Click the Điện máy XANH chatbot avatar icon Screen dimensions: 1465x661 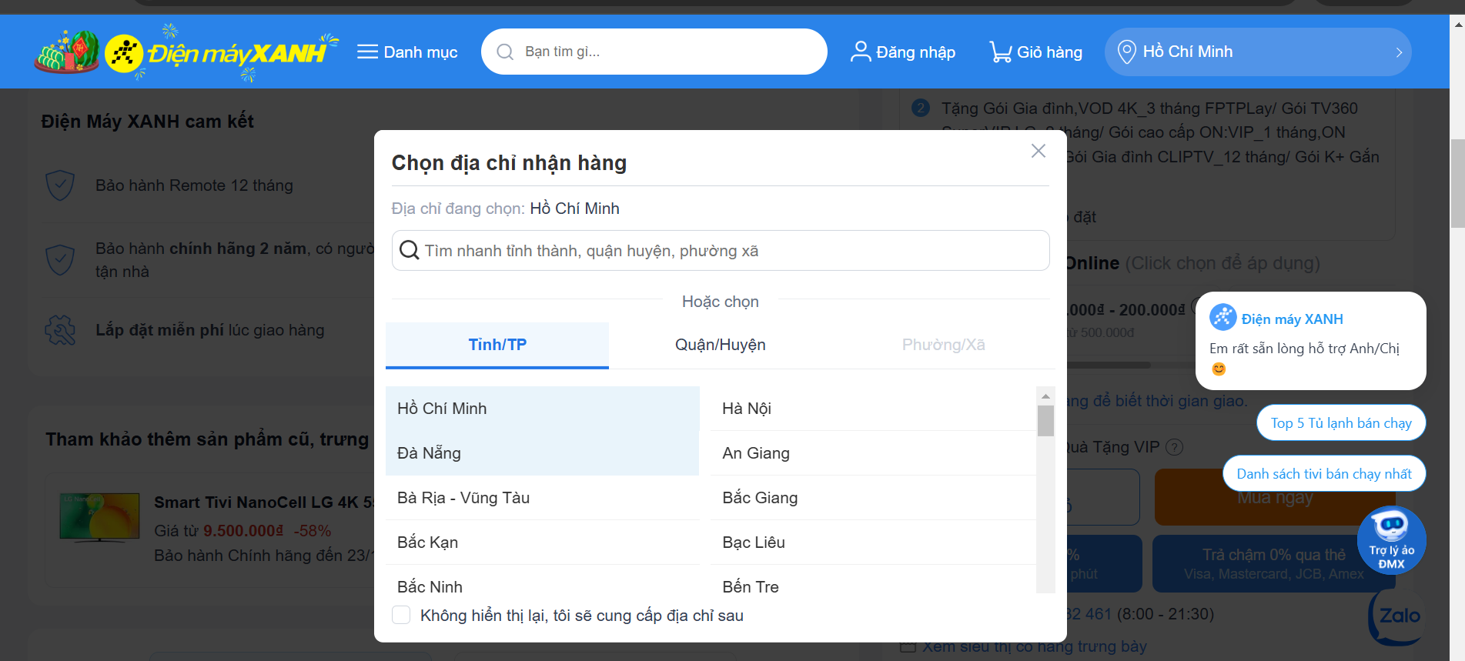tap(1223, 317)
